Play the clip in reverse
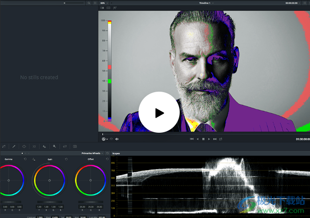This screenshot has height=218, width=310. tap(198, 139)
